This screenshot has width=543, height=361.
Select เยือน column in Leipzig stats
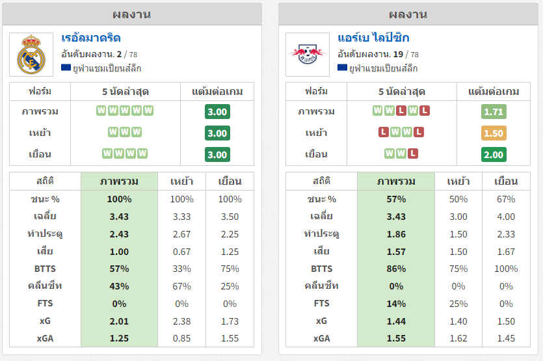coord(506,181)
